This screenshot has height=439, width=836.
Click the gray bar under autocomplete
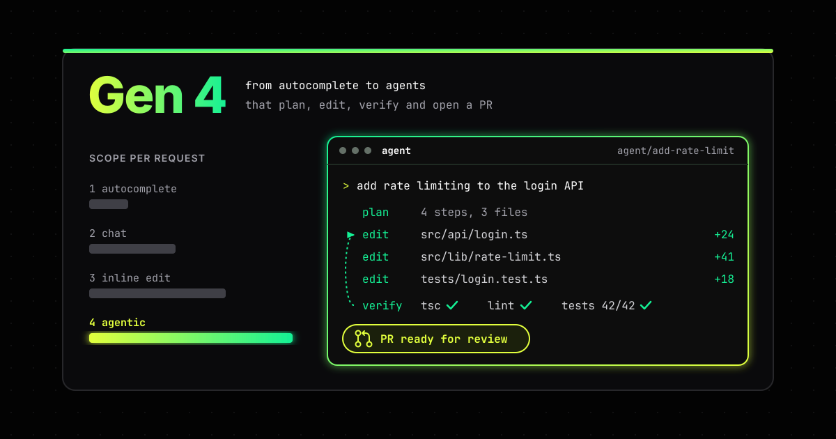click(109, 204)
